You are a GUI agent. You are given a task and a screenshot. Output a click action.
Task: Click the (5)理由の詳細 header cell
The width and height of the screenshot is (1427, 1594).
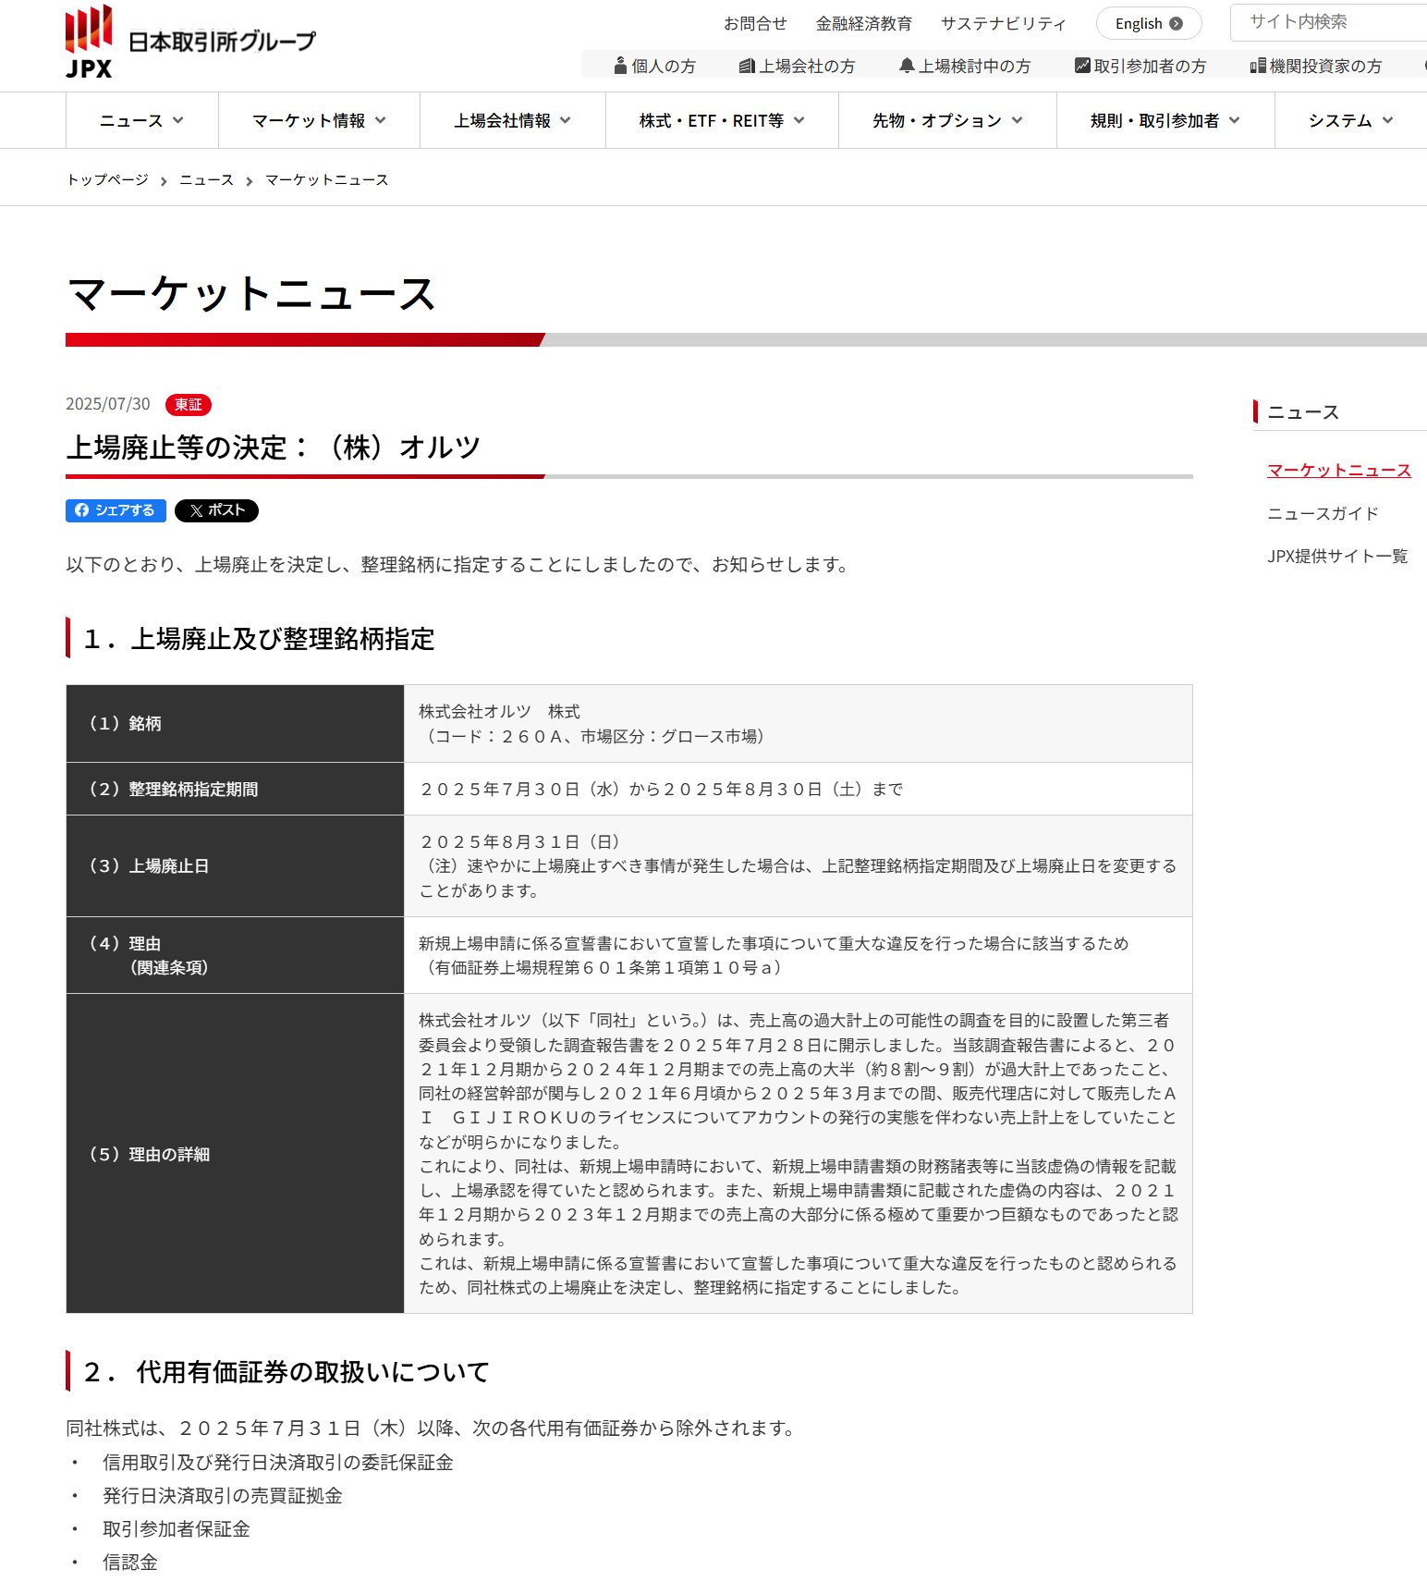coord(235,1154)
